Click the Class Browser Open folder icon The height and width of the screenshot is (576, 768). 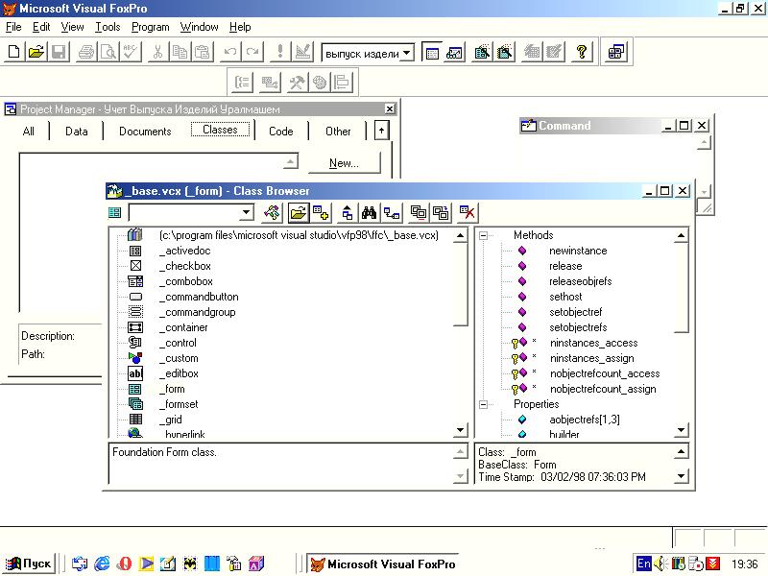[x=299, y=212]
